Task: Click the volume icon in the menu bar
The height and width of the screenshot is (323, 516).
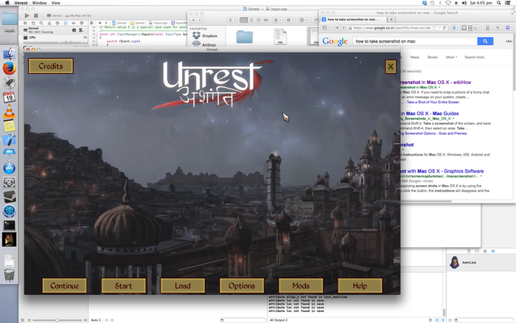Action: [464, 3]
